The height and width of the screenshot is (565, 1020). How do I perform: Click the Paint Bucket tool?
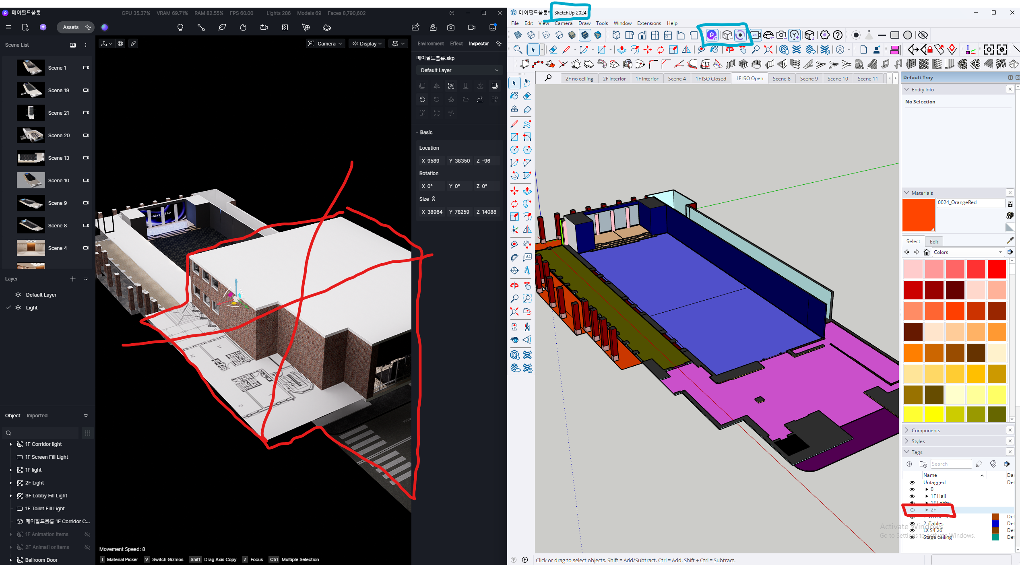(514, 96)
